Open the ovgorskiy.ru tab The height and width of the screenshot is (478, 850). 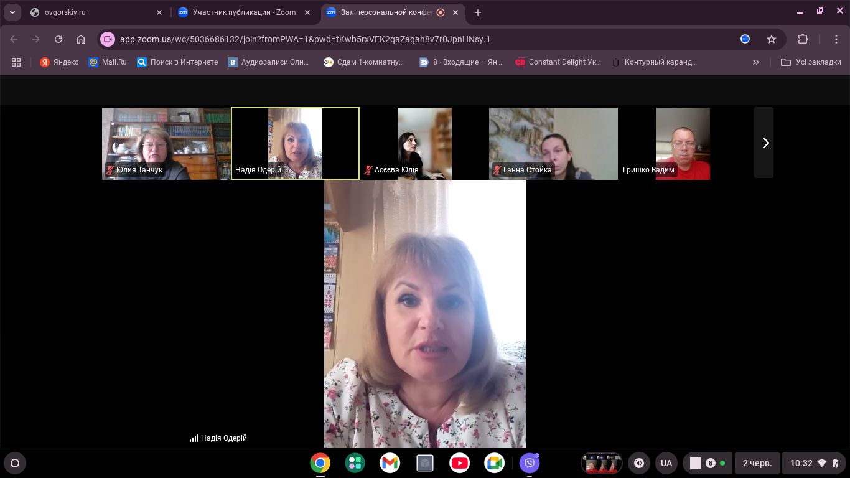tap(93, 12)
